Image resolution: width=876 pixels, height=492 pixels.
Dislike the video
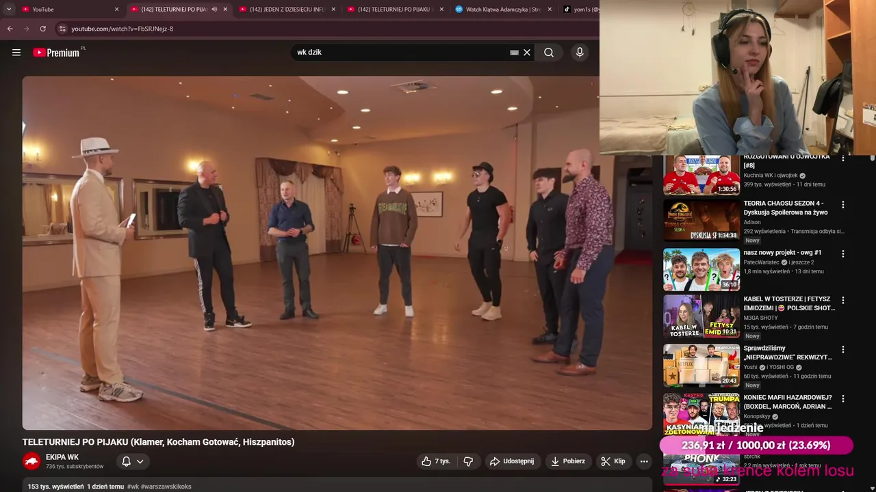coord(468,461)
